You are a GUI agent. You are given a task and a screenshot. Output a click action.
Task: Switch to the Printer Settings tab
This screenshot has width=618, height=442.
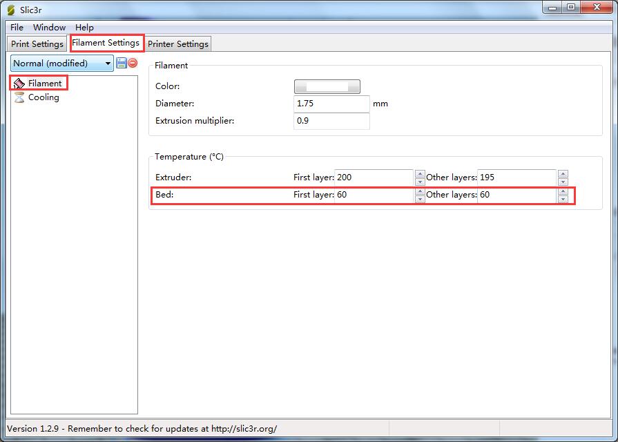(x=177, y=44)
